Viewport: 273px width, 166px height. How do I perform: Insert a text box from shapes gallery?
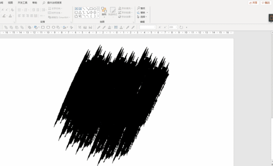(x=76, y=9)
